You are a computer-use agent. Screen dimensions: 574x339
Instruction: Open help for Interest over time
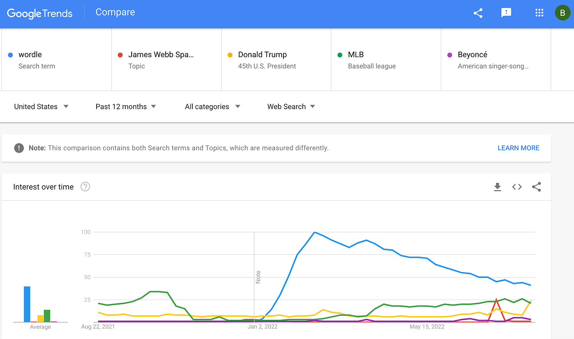(x=85, y=187)
